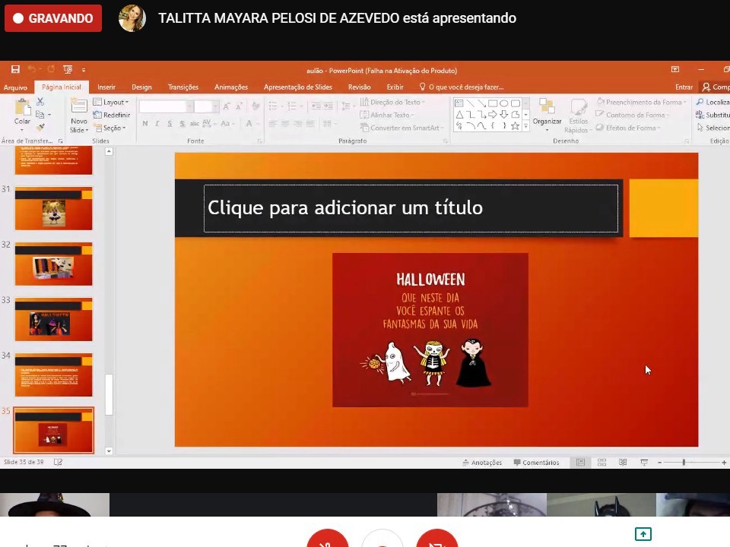The width and height of the screenshot is (730, 547).
Task: Select the oval shape in shapes gallery
Action: tap(503, 103)
